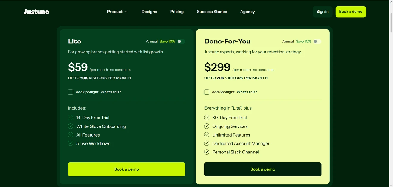Click Everything in "Lite", plus: heading

[x=228, y=108]
